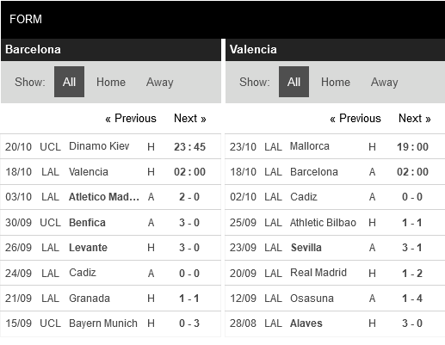Open Real Madrid 1-2 match result
This screenshot has width=445, height=345.
(335, 273)
